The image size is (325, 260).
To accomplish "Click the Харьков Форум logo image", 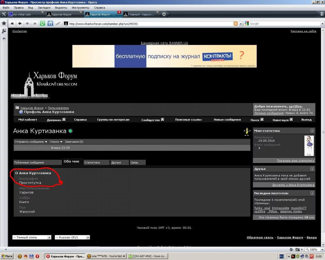I will (x=44, y=85).
